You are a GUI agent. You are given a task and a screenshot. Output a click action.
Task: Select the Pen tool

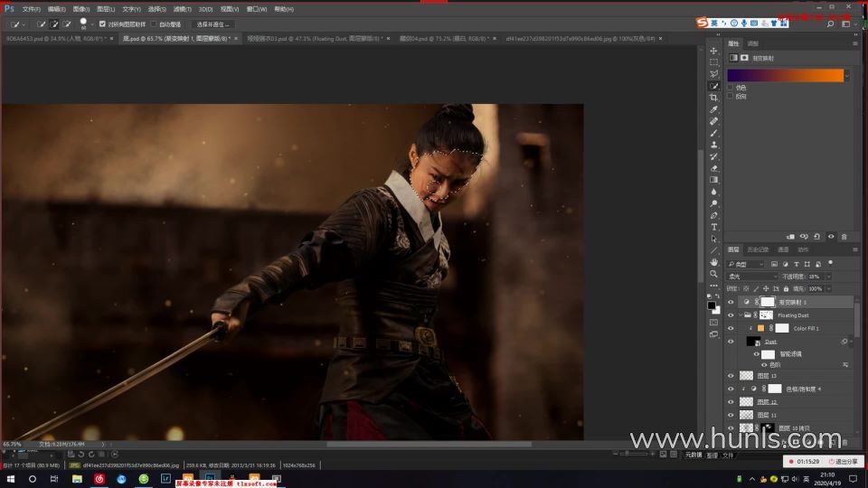(713, 215)
